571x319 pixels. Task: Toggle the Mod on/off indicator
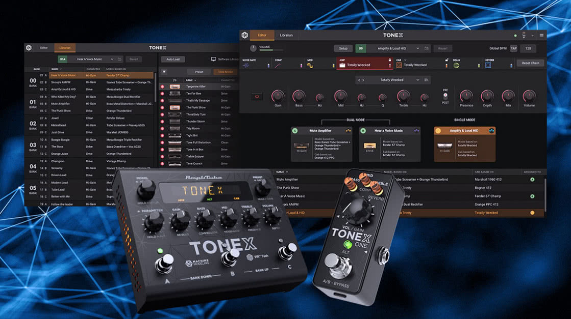pyautogui.click(x=333, y=66)
